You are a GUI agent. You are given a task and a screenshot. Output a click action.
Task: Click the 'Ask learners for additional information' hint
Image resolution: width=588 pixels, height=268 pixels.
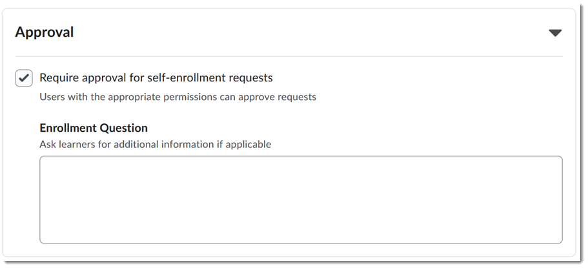point(155,144)
